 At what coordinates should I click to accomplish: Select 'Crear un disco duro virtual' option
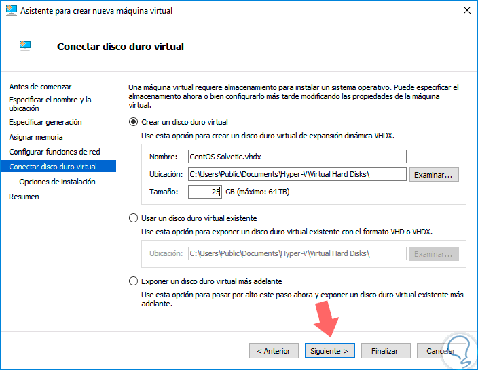click(133, 122)
